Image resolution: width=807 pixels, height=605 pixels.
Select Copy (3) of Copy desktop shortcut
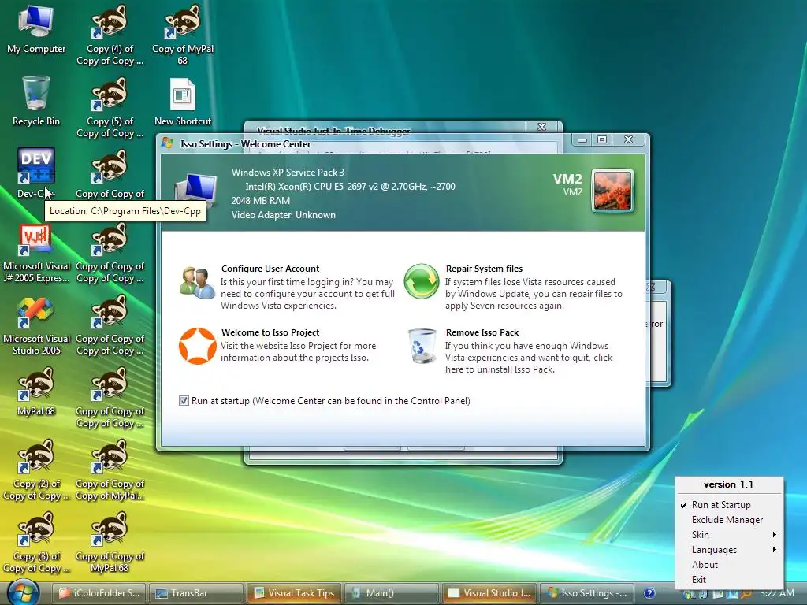click(36, 543)
